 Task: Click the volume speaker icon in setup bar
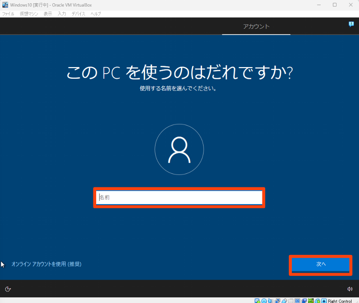(x=350, y=289)
